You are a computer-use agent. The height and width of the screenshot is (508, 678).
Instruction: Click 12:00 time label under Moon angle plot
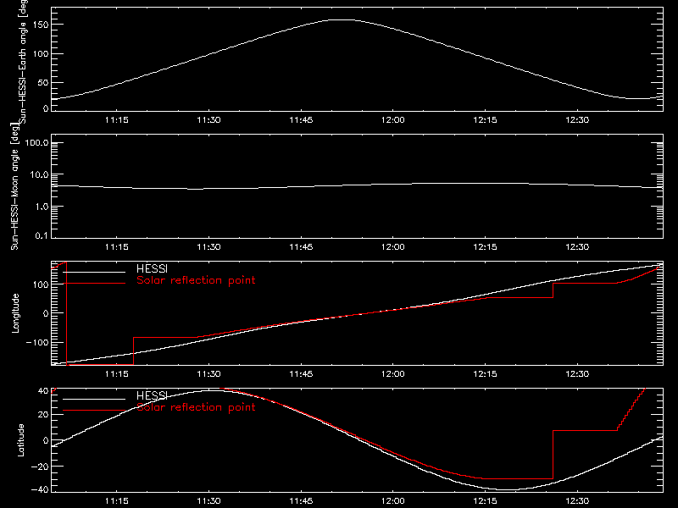(393, 247)
